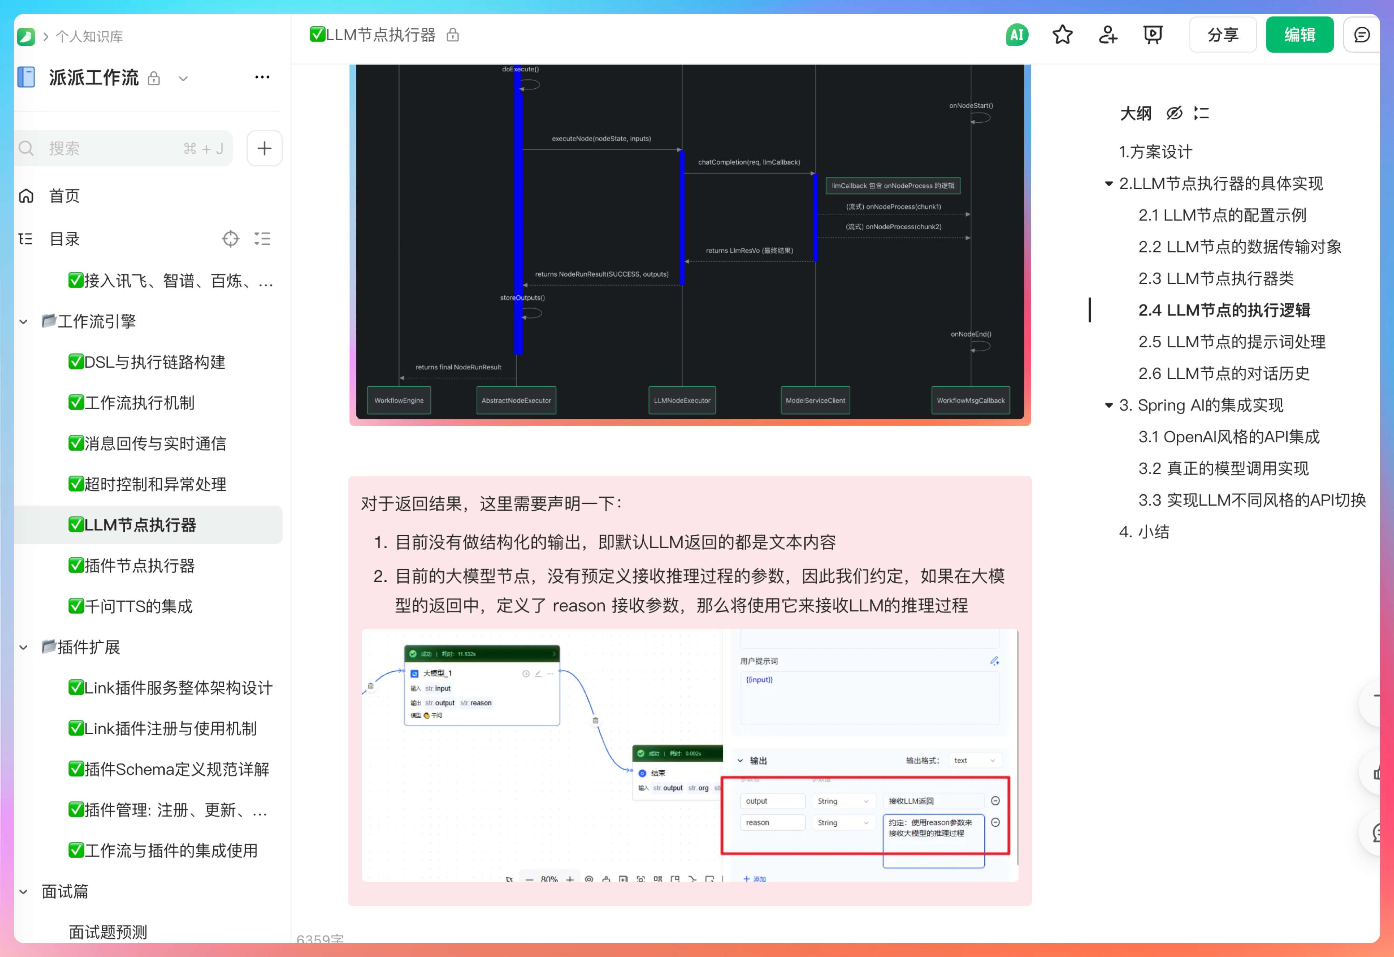Go to 首页 in the sidebar
This screenshot has height=957, width=1394.
tap(64, 195)
